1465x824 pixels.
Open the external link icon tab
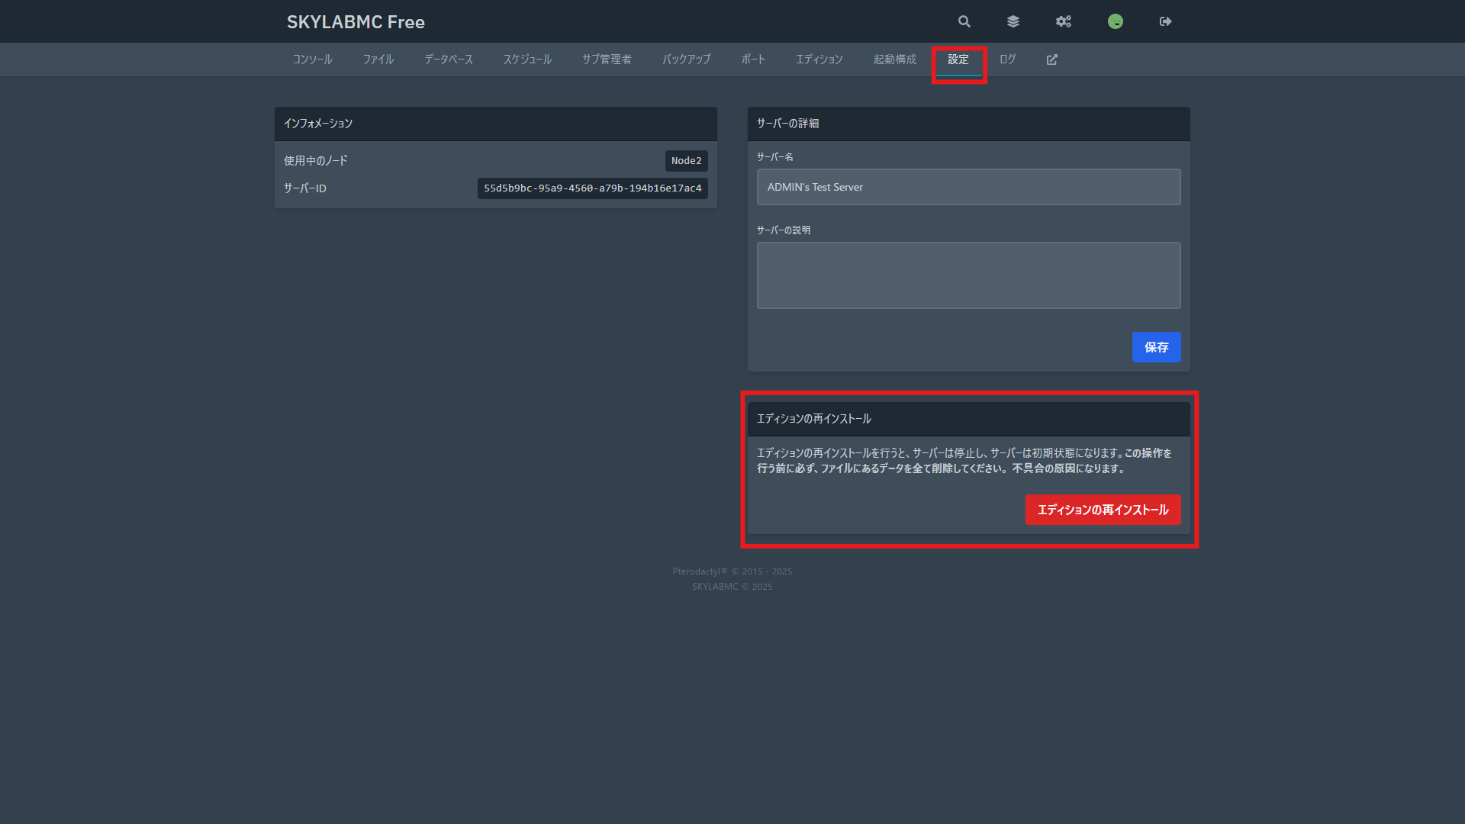click(1052, 60)
